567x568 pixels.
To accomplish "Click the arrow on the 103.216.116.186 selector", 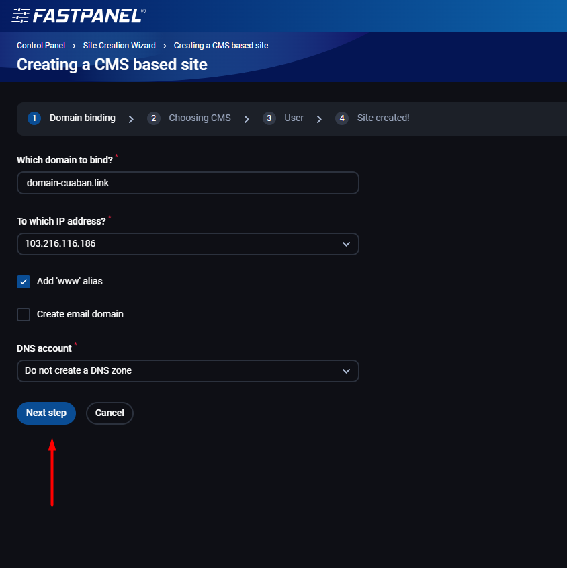I will coord(346,244).
